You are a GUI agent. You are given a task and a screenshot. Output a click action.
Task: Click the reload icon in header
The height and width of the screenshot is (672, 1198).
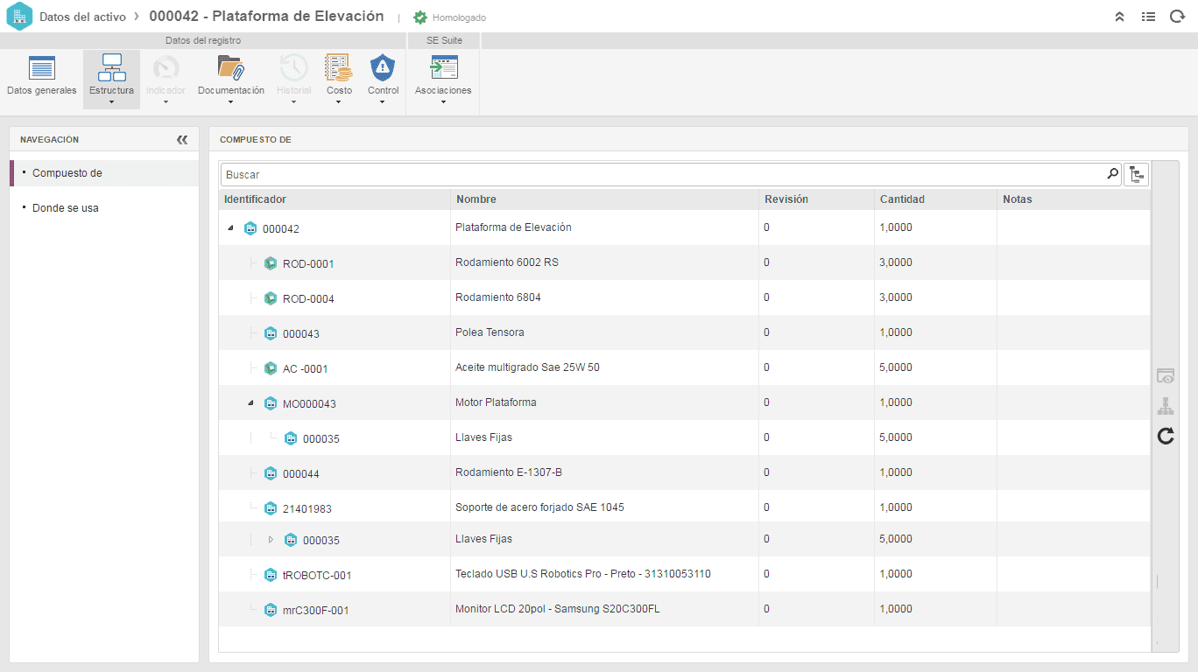tap(1177, 17)
